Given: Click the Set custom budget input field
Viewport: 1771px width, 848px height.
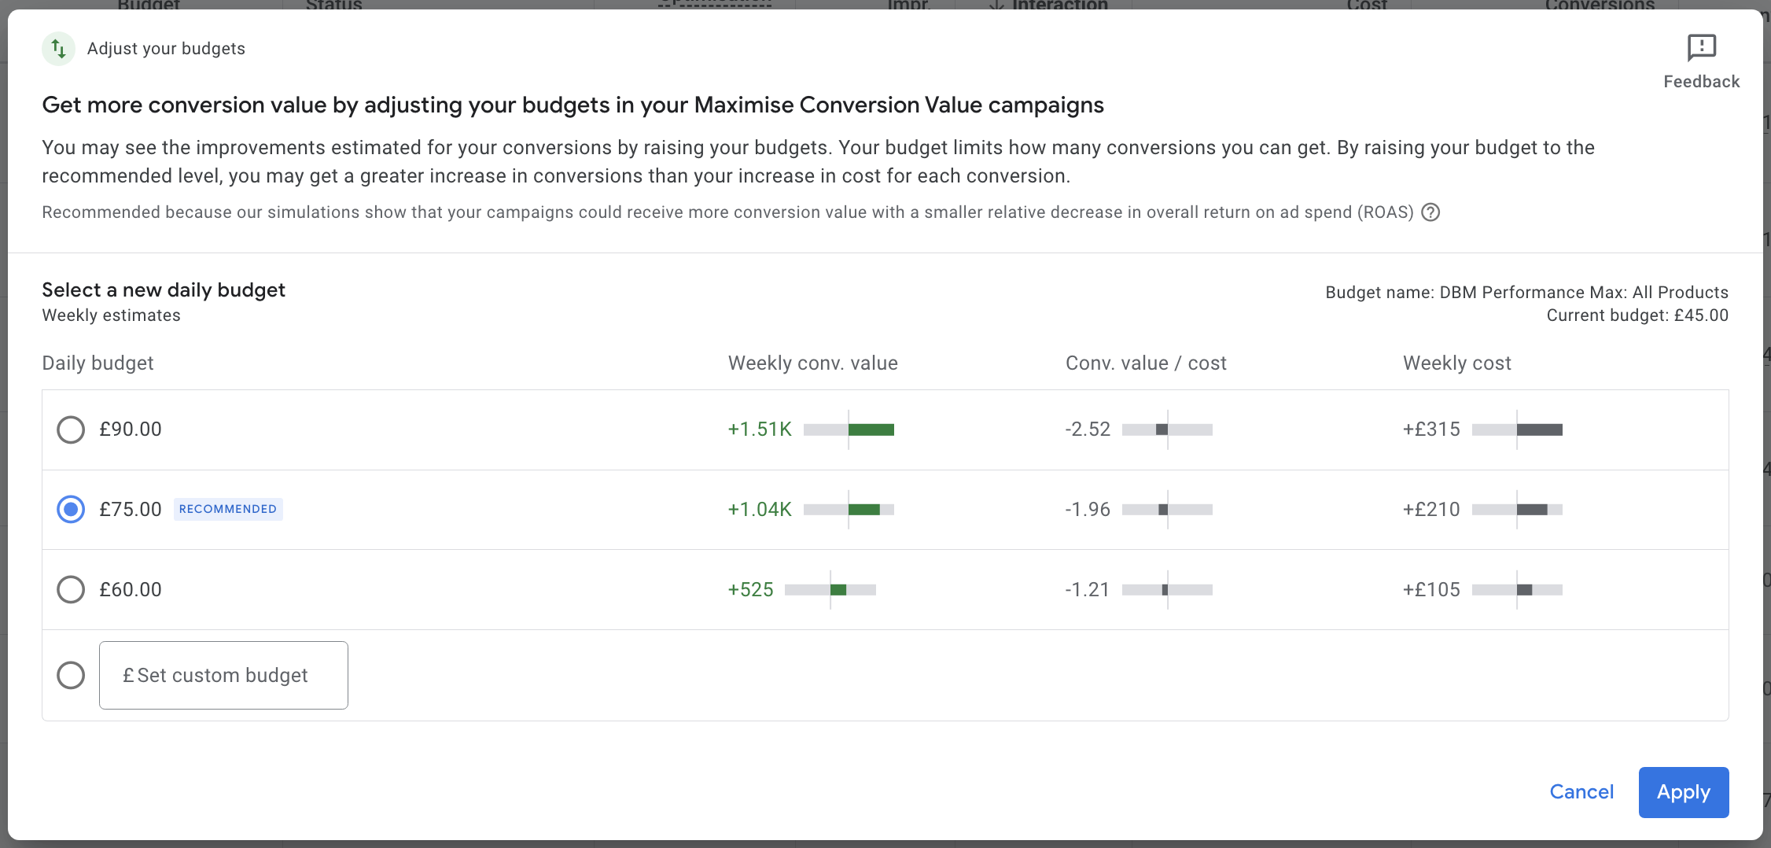Looking at the screenshot, I should 223,675.
